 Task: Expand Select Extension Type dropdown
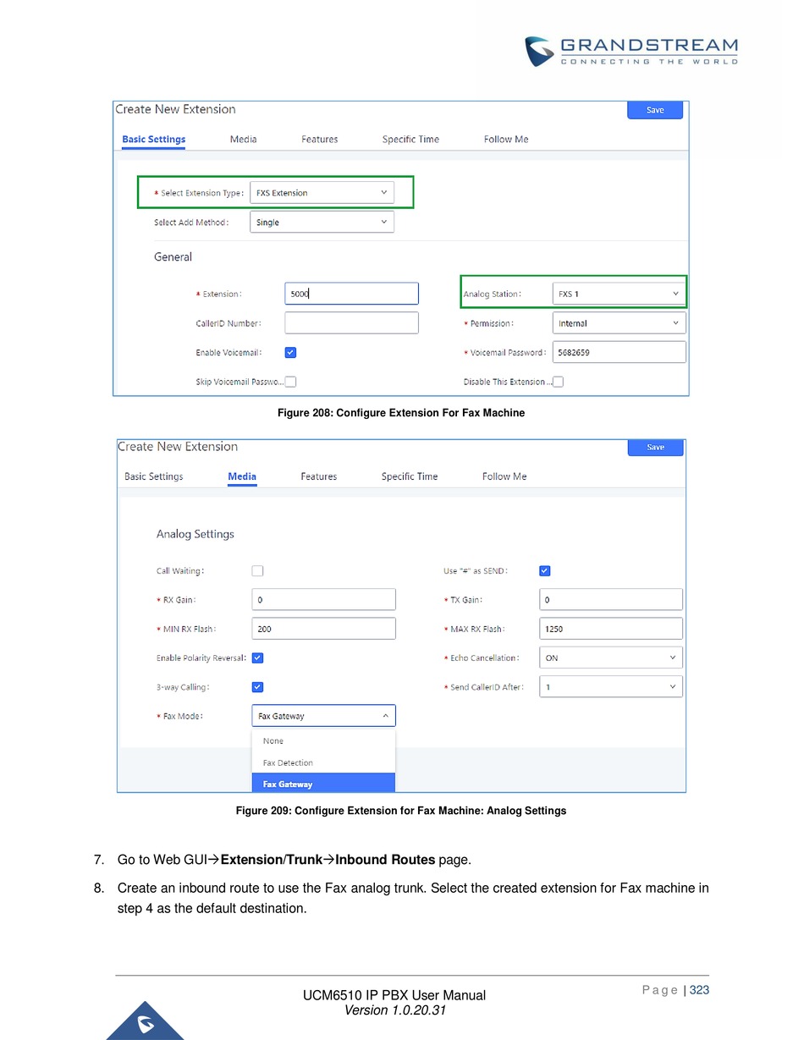[322, 193]
